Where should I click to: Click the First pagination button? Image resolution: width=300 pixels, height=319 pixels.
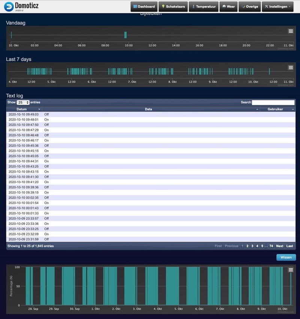click(x=218, y=246)
